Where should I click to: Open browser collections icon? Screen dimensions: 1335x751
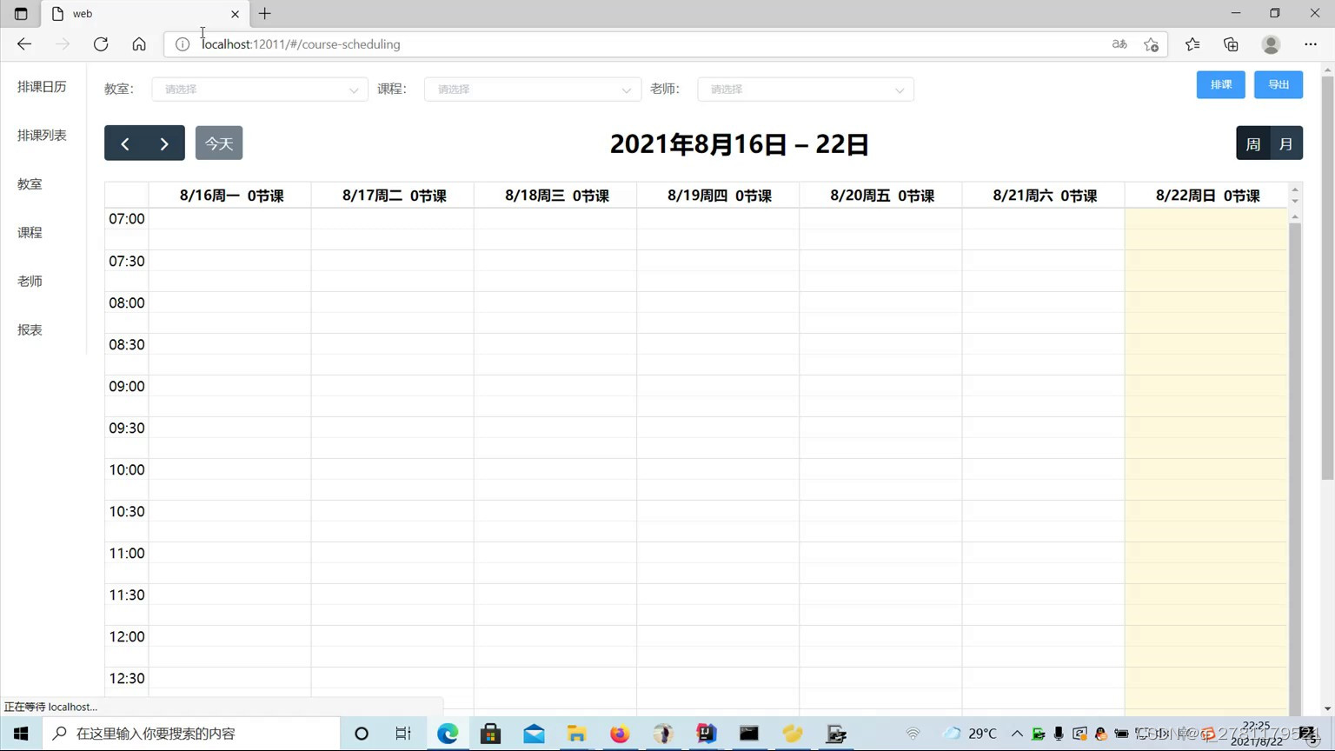pos(1231,44)
